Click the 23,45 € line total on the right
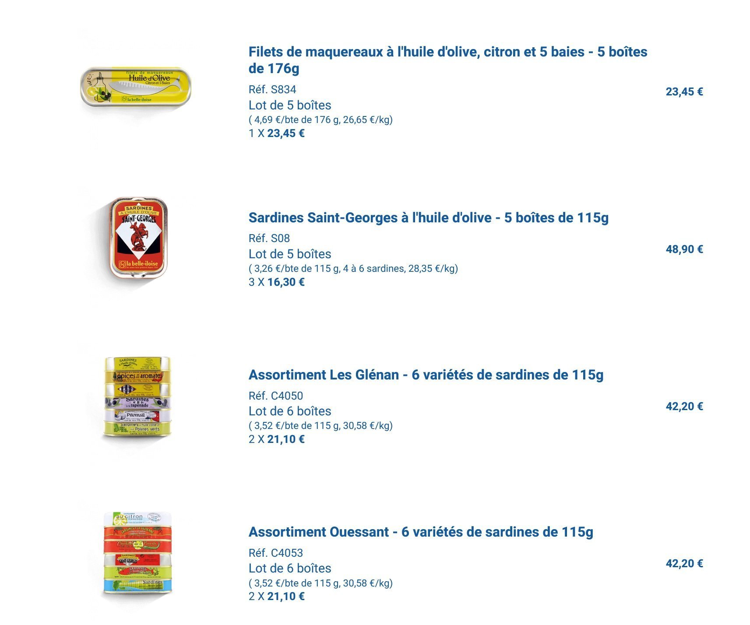The image size is (750, 625). (x=684, y=92)
